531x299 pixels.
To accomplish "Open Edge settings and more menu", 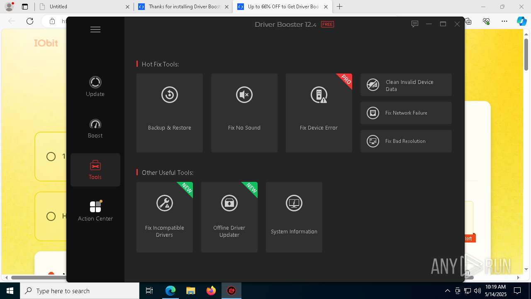I will tap(504, 21).
